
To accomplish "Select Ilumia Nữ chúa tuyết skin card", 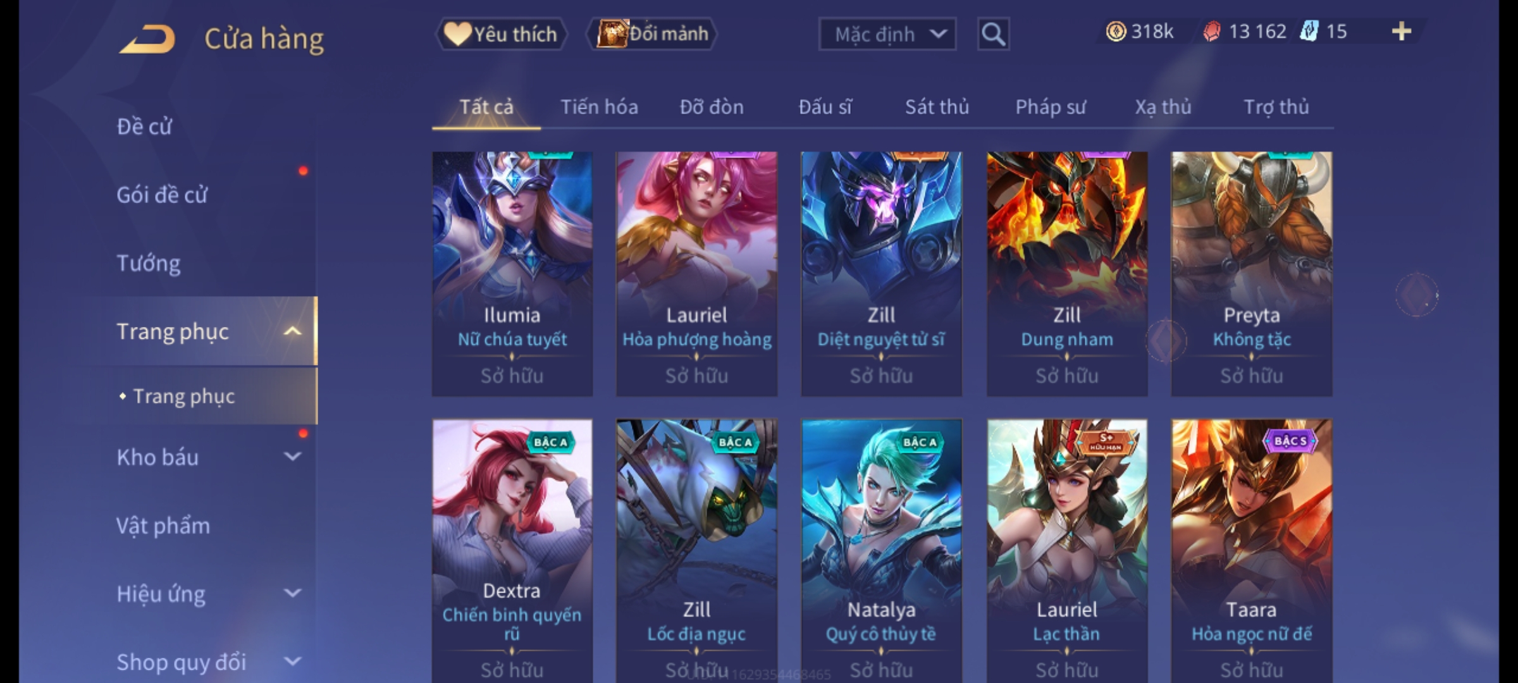I will coord(512,274).
